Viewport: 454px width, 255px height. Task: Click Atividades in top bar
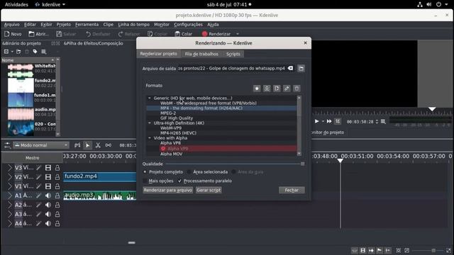[16, 4]
